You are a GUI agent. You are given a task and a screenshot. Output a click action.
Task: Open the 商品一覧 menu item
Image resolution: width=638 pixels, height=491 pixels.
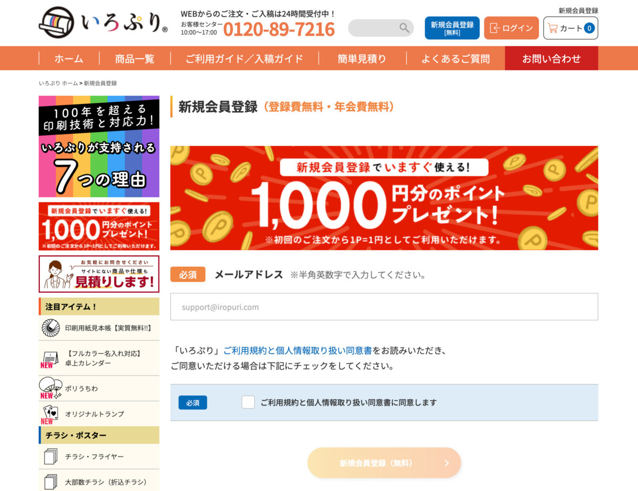(x=135, y=59)
